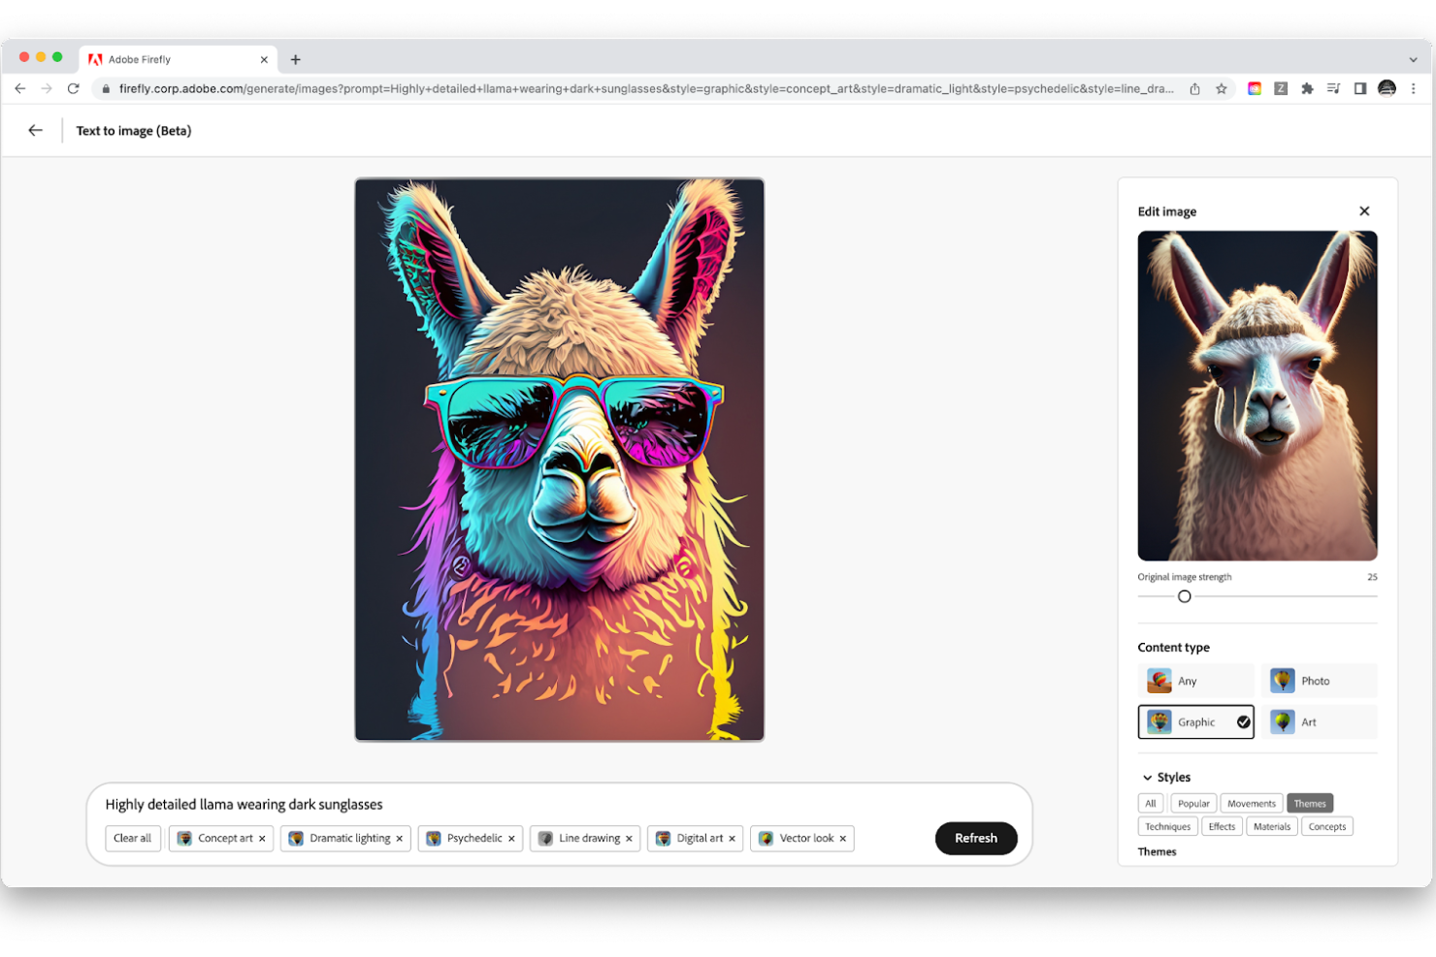This screenshot has height=957, width=1436.
Task: Open the Chrome profile avatar
Action: point(1387,88)
